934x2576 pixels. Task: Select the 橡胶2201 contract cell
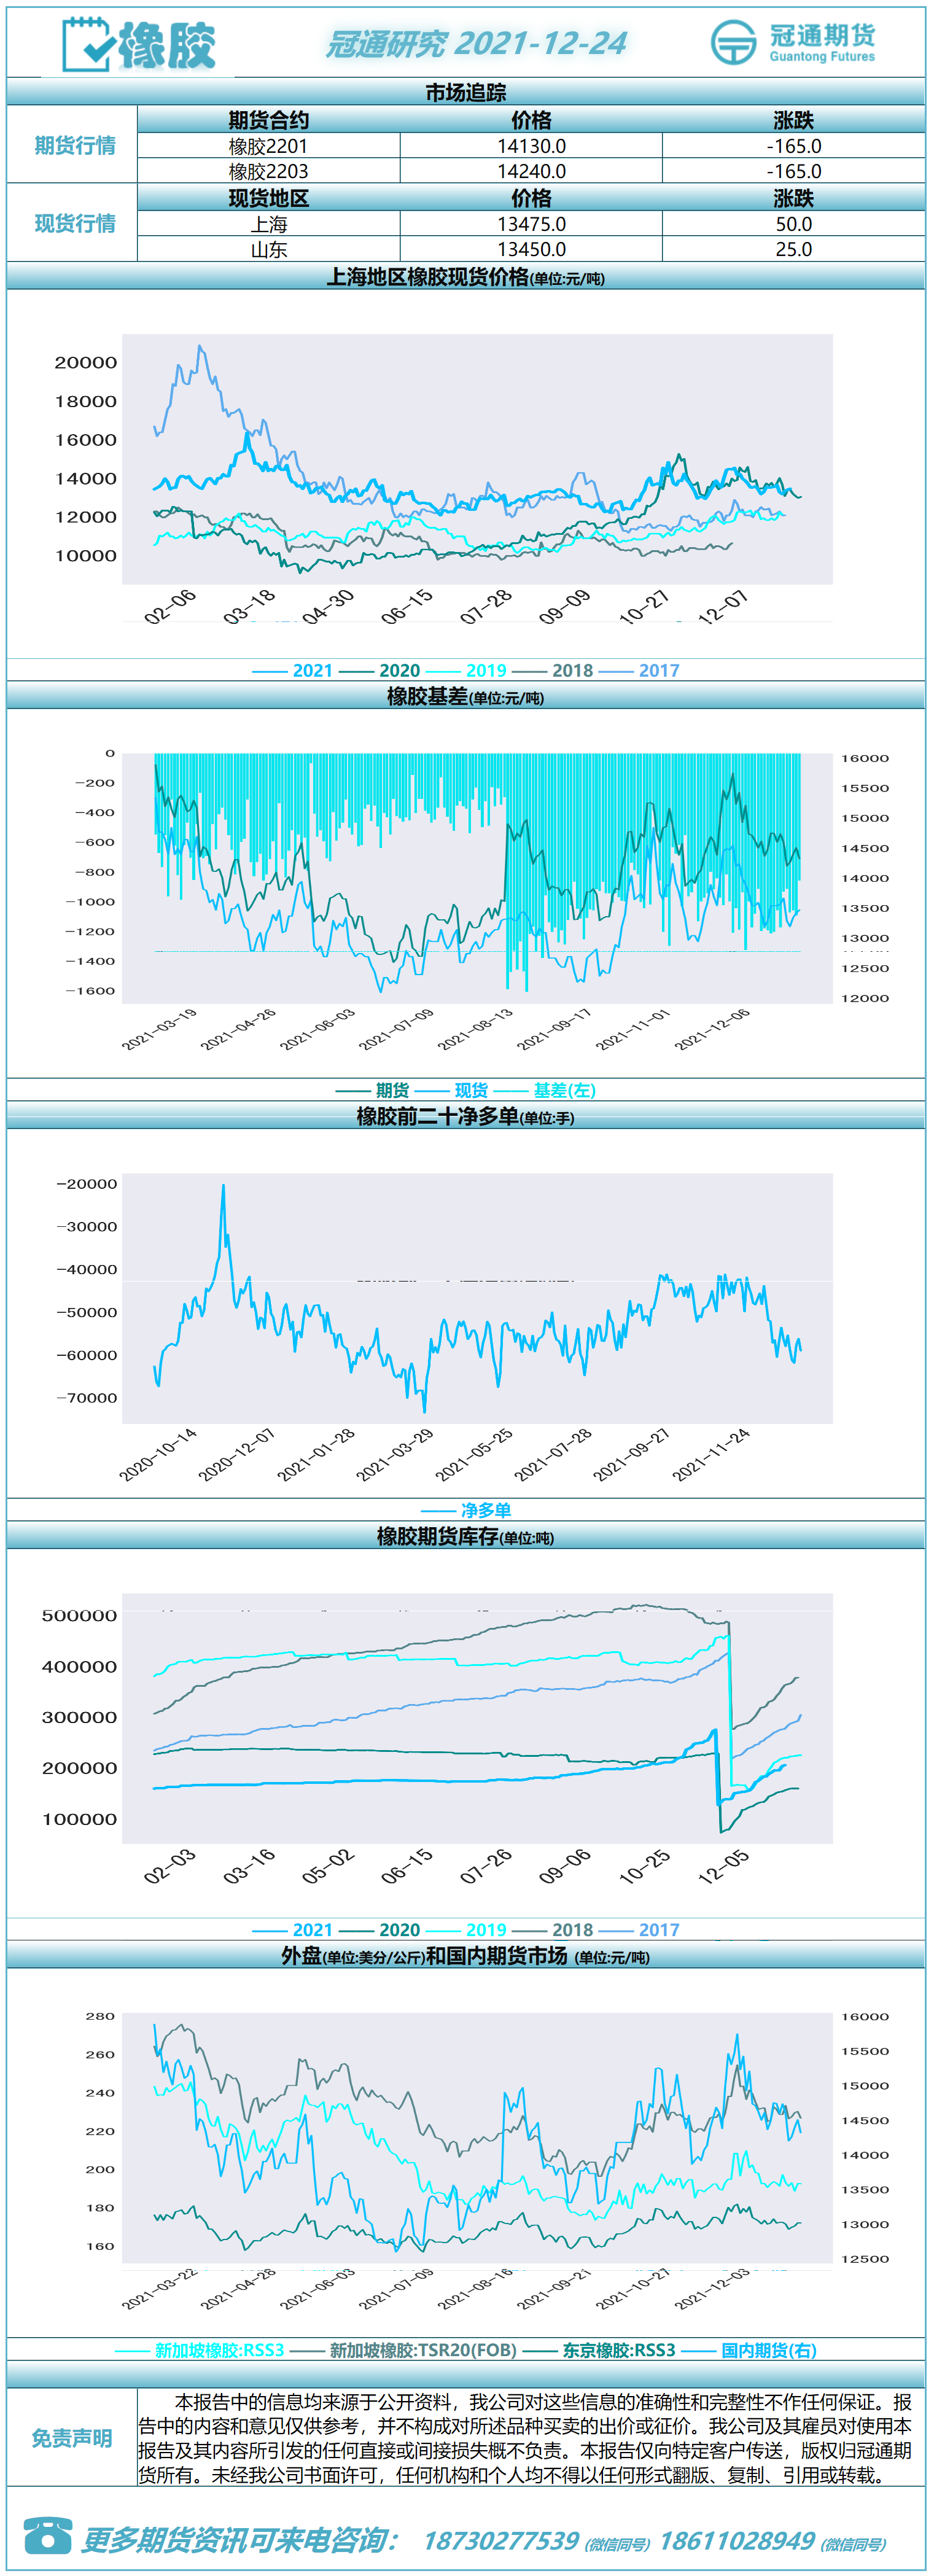point(268,146)
